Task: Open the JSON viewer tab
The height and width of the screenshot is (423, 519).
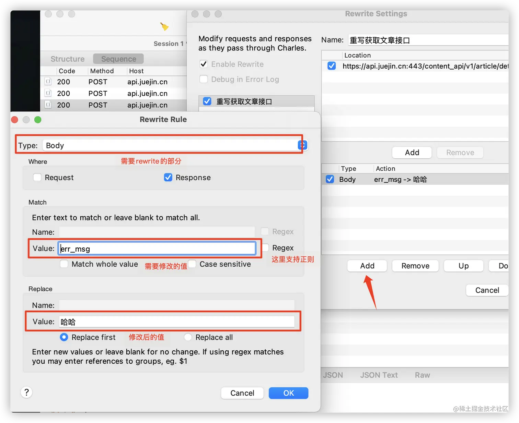Action: point(333,375)
